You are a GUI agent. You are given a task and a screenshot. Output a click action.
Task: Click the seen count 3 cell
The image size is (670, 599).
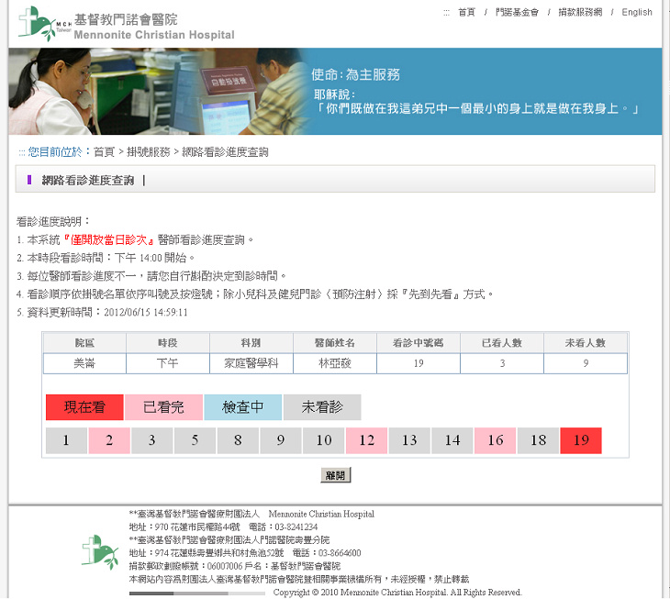click(502, 363)
